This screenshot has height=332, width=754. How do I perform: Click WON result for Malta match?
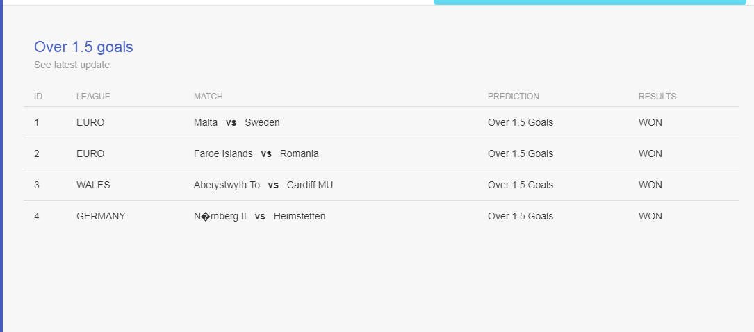[x=650, y=122]
